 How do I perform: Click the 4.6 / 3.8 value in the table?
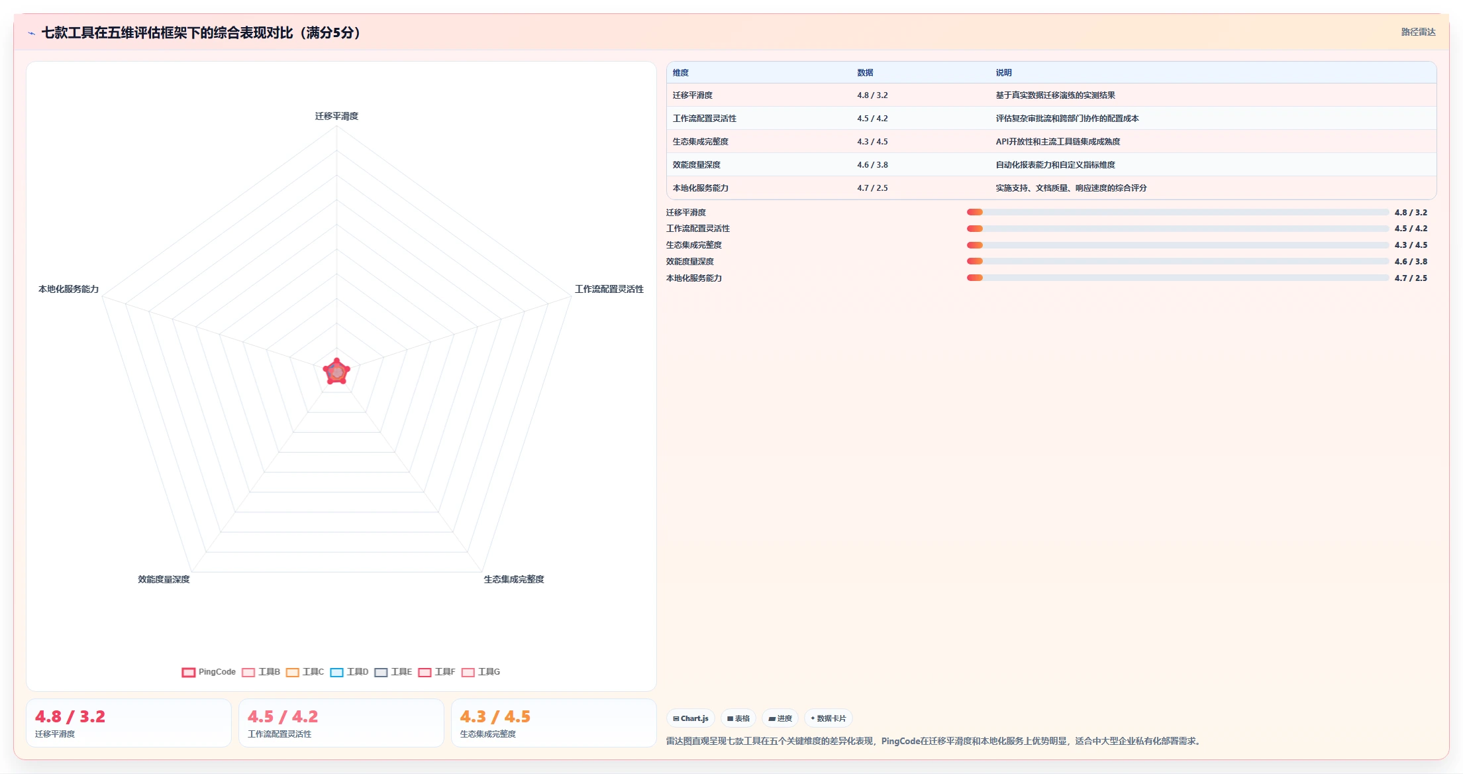point(872,165)
